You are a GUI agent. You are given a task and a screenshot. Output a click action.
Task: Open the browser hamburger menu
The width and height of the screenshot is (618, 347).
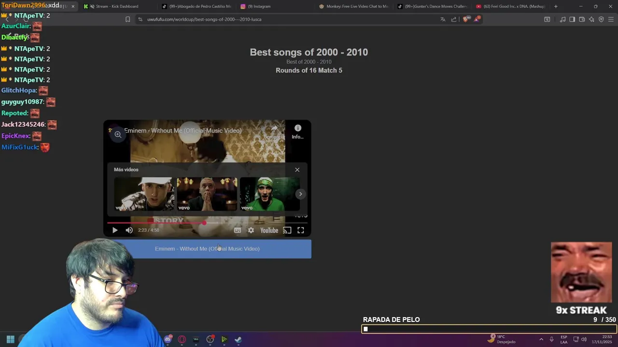611,19
